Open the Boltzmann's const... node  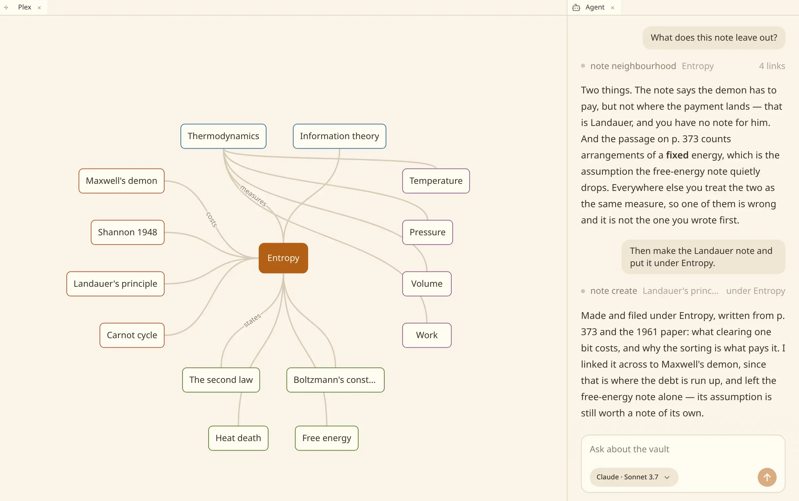coord(335,380)
